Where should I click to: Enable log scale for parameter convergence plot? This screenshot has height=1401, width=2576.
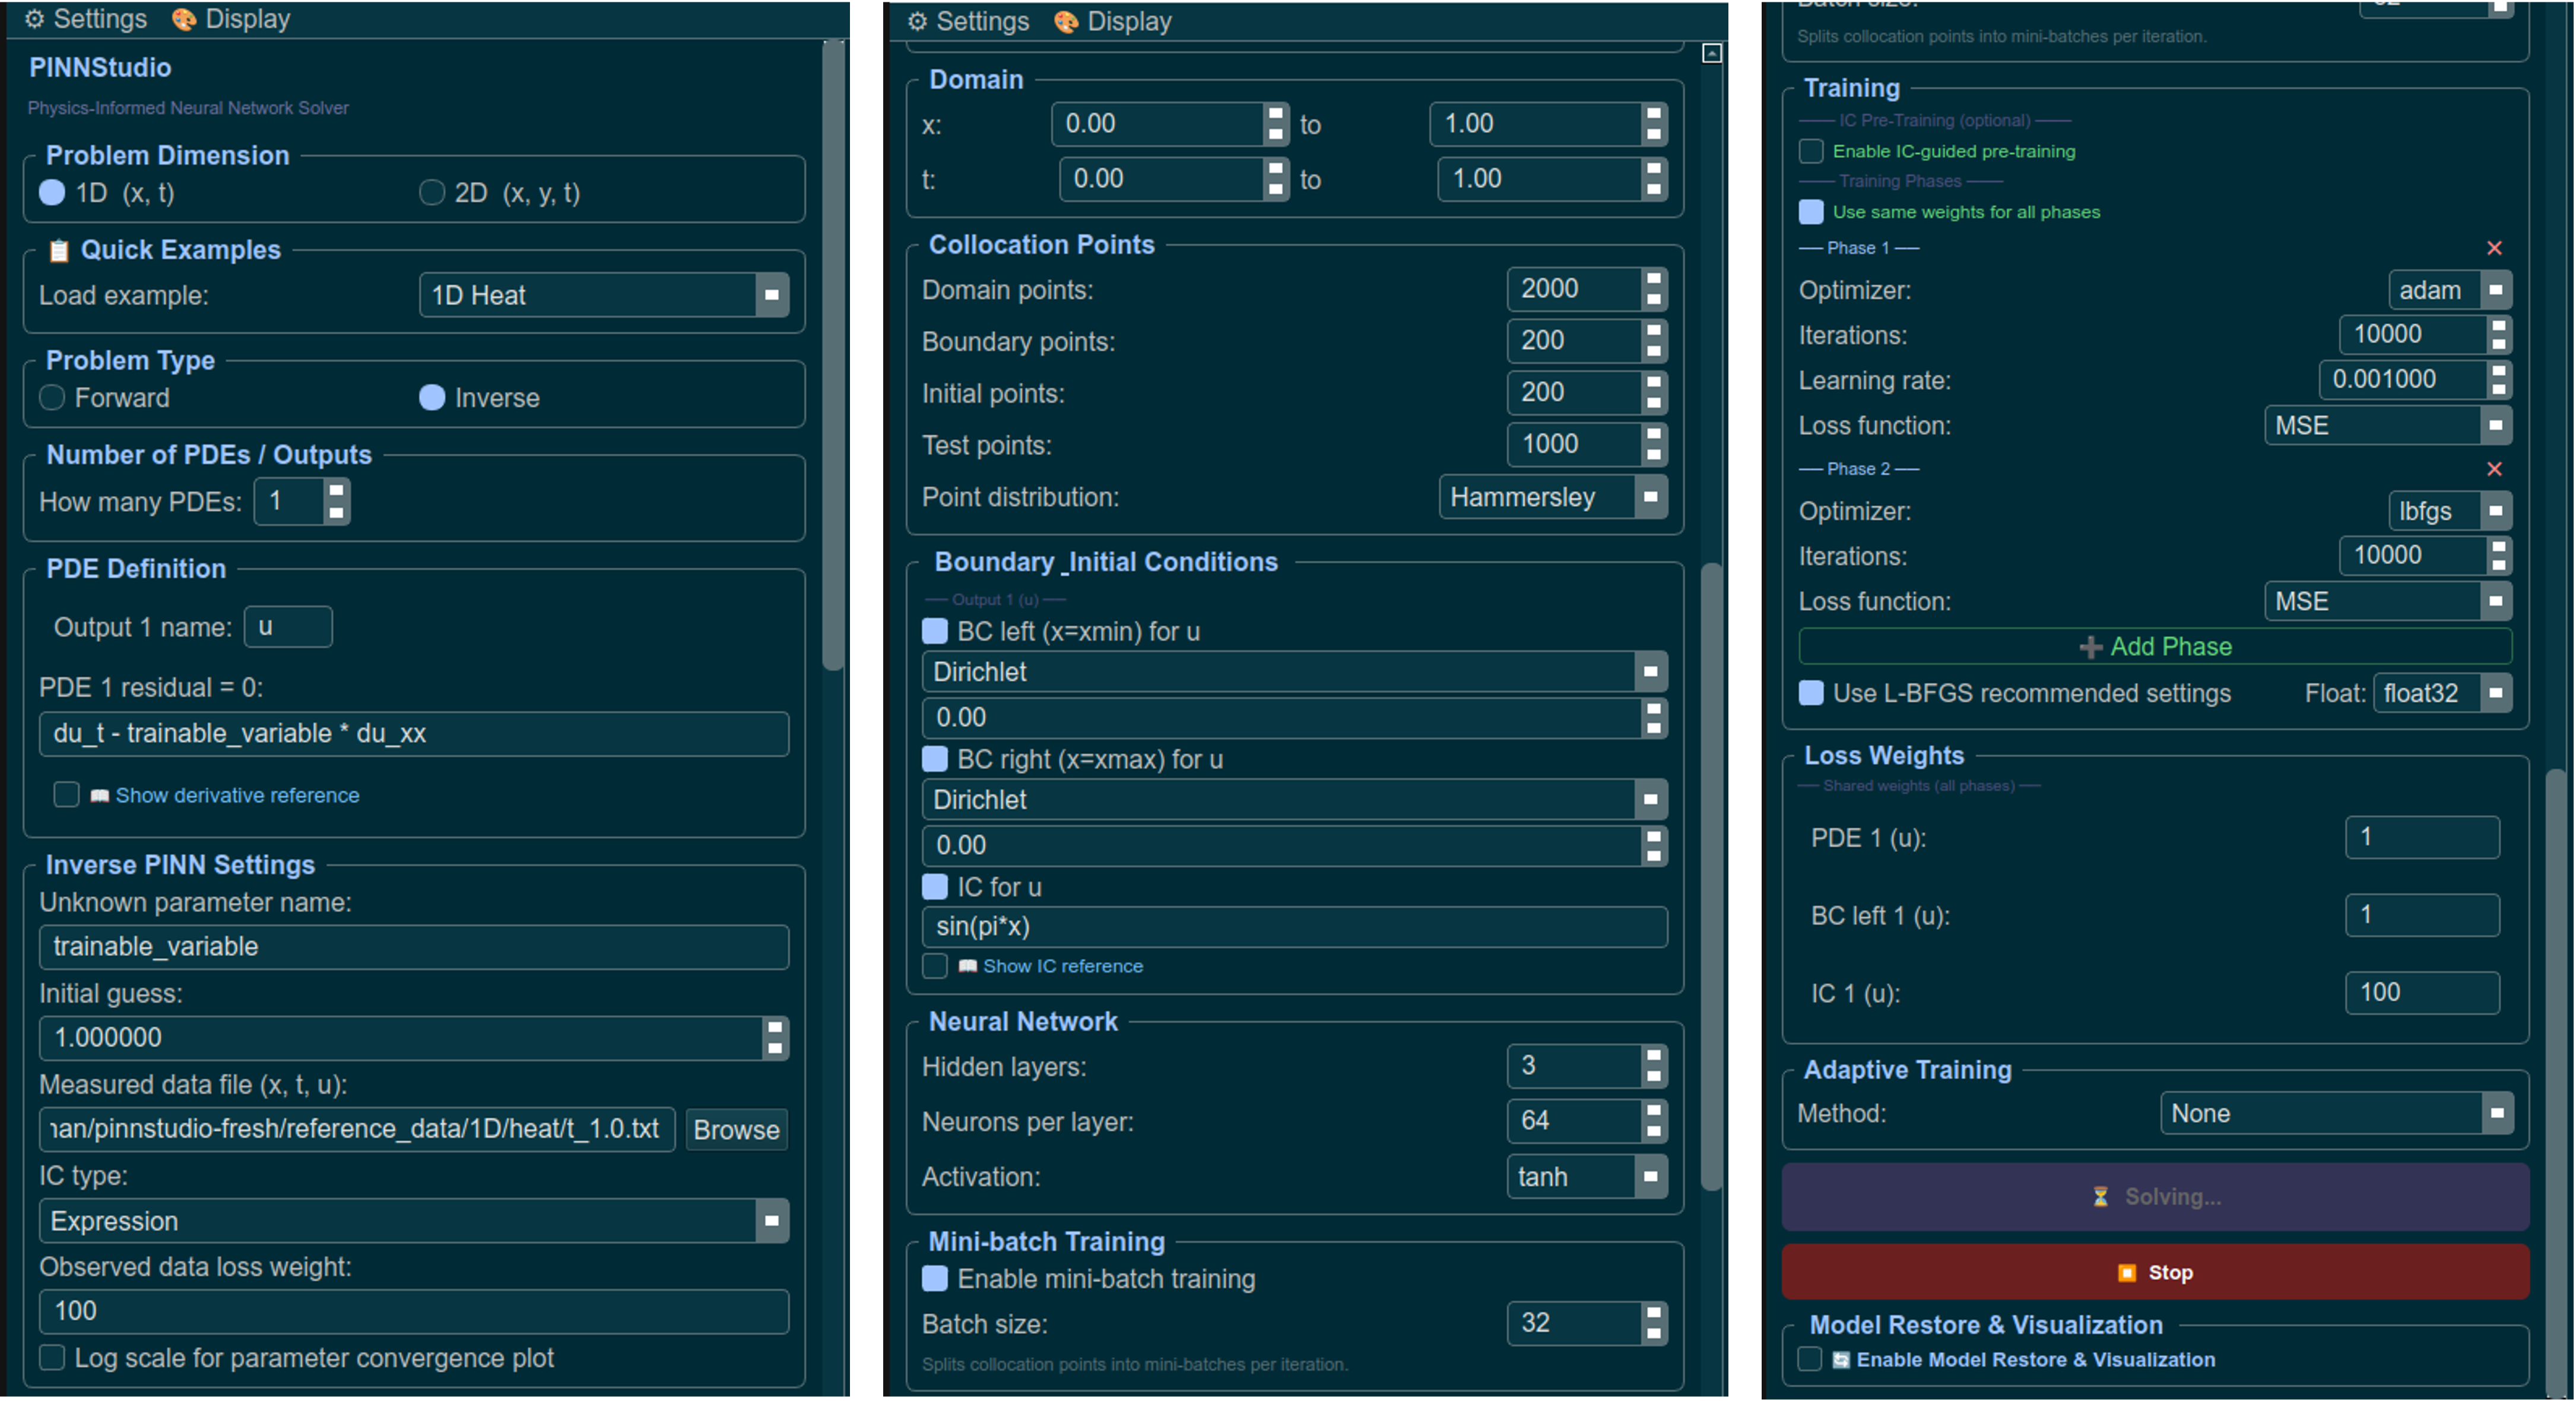[x=52, y=1357]
